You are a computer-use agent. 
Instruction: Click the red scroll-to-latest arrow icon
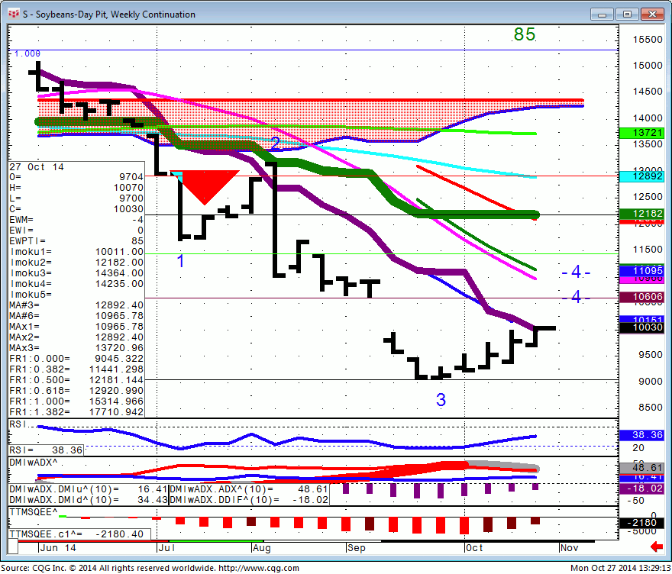656,547
